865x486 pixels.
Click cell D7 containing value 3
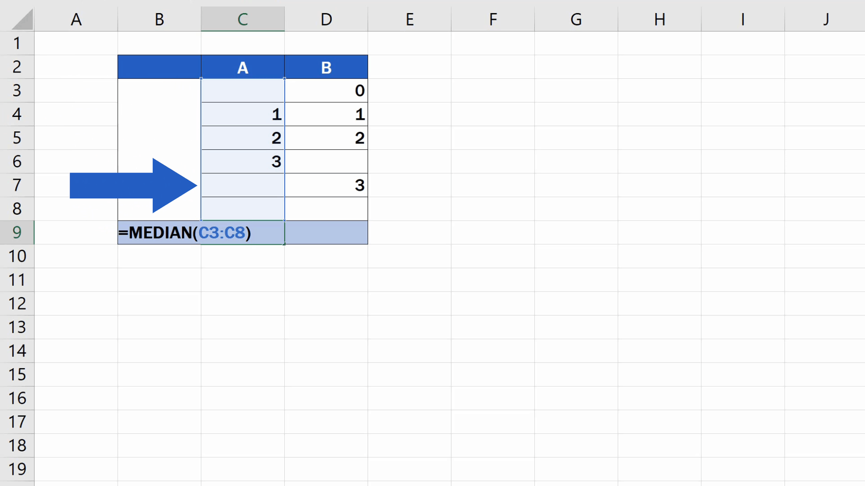tap(326, 185)
